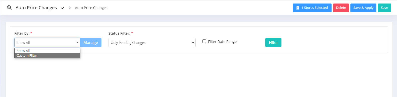This screenshot has height=97, width=397.
Task: Click the large Auto Price Changes page title
Action: (x=36, y=8)
